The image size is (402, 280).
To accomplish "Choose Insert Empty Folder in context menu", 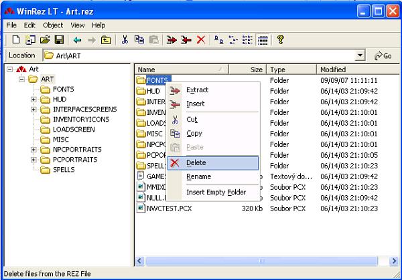I will [x=213, y=192].
